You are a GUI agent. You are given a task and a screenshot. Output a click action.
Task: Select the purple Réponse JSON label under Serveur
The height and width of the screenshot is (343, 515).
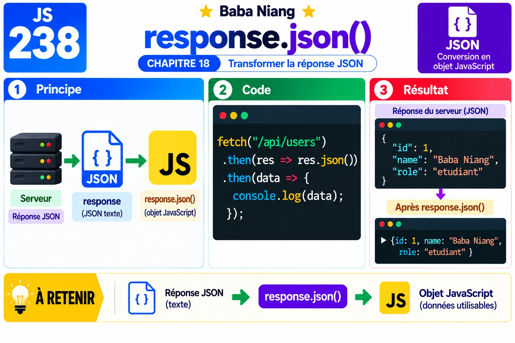coord(36,216)
